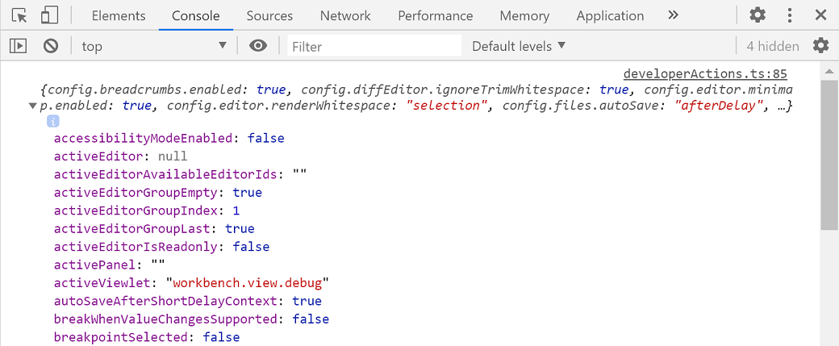Click the blue object info badge

tap(53, 121)
